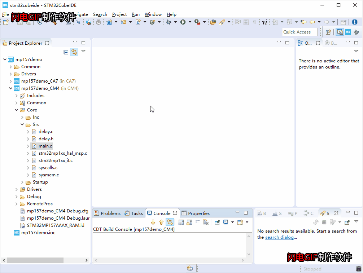Click the New source folder icon
This screenshot has height=273, width=363.
pos(124,22)
